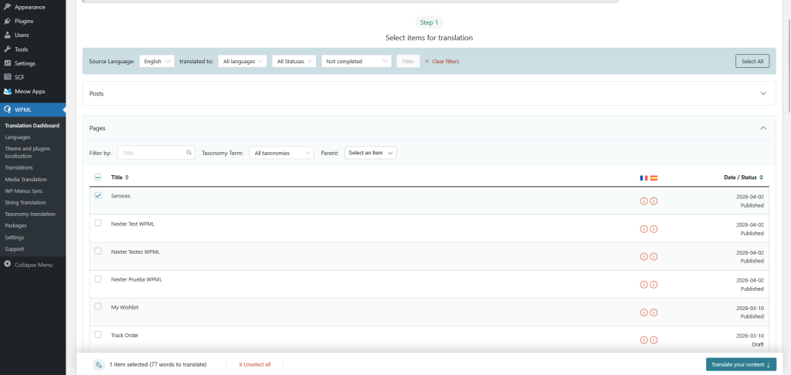The image size is (791, 375).
Task: Uncheck the Services page checkbox
Action: (x=98, y=195)
